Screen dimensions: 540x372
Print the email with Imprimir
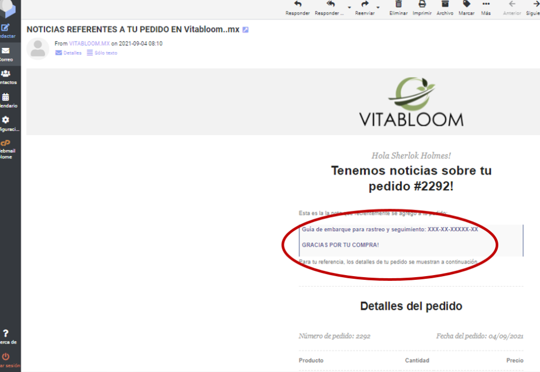[x=422, y=8]
